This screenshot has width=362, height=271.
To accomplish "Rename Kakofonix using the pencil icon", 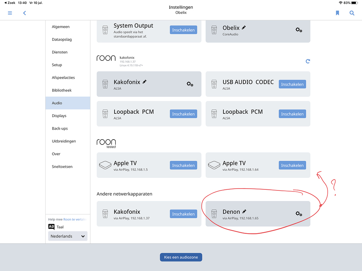I will click(145, 81).
